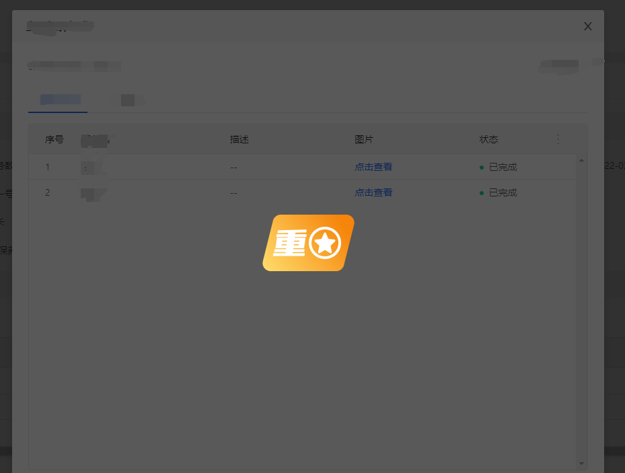
Task: Click the green status dot on row 1
Action: (x=482, y=167)
